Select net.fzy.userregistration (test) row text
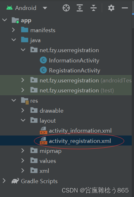 (77, 90)
